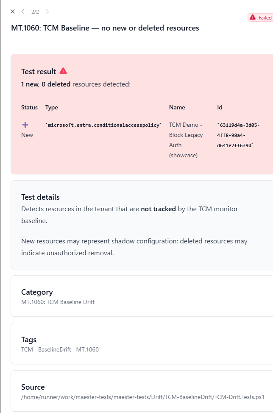Click the Name column header
The image size is (273, 413).
coord(177,107)
